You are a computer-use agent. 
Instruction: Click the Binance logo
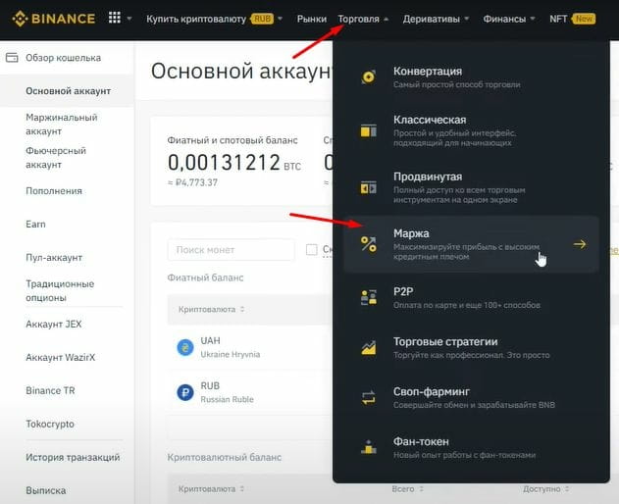(x=54, y=19)
